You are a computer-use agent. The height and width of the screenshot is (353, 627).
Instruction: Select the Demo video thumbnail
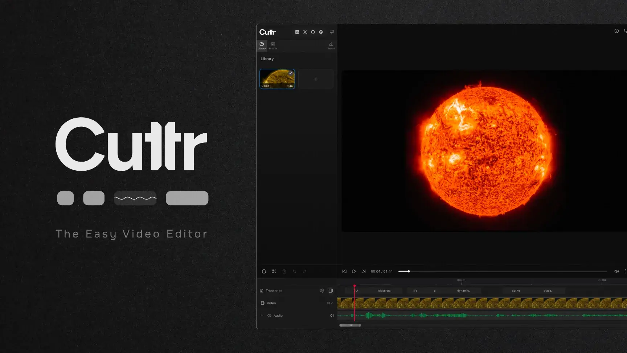pyautogui.click(x=277, y=79)
